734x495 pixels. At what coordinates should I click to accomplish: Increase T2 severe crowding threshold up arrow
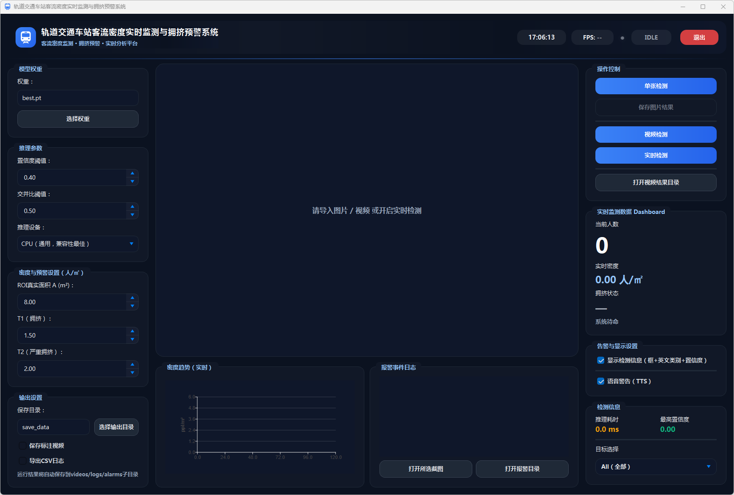[132, 365]
